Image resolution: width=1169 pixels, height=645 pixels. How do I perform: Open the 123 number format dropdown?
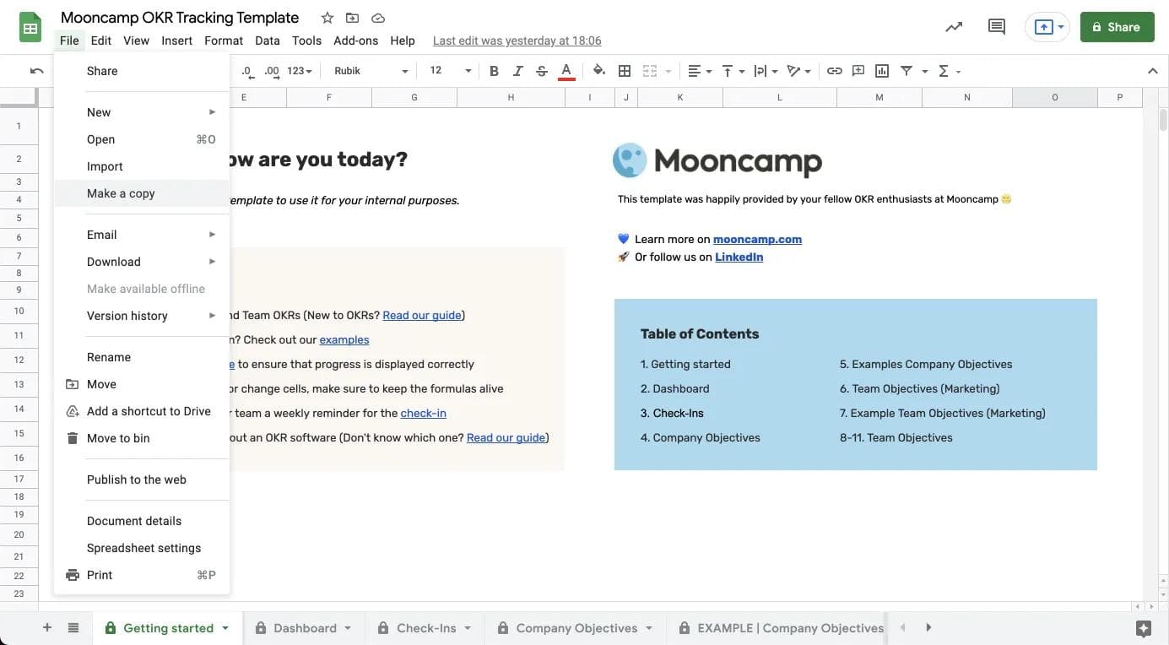coord(300,71)
